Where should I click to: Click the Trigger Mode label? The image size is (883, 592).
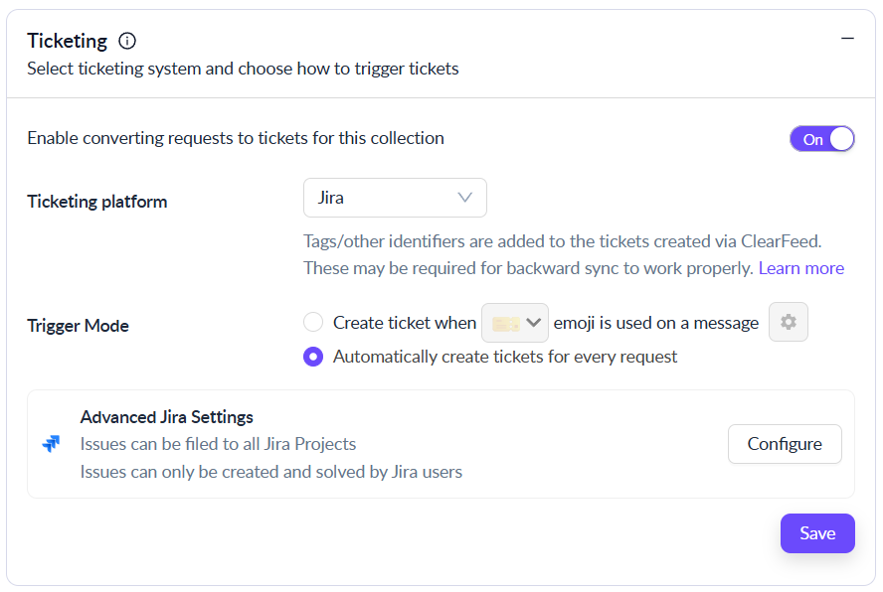coord(78,326)
